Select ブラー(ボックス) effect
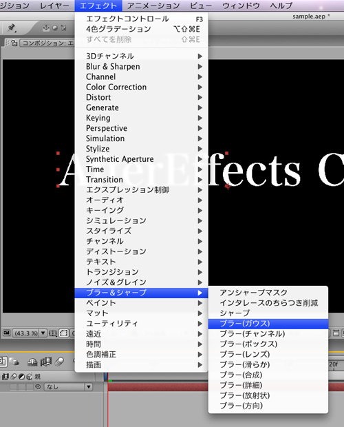This screenshot has width=344, height=427. pyautogui.click(x=268, y=344)
